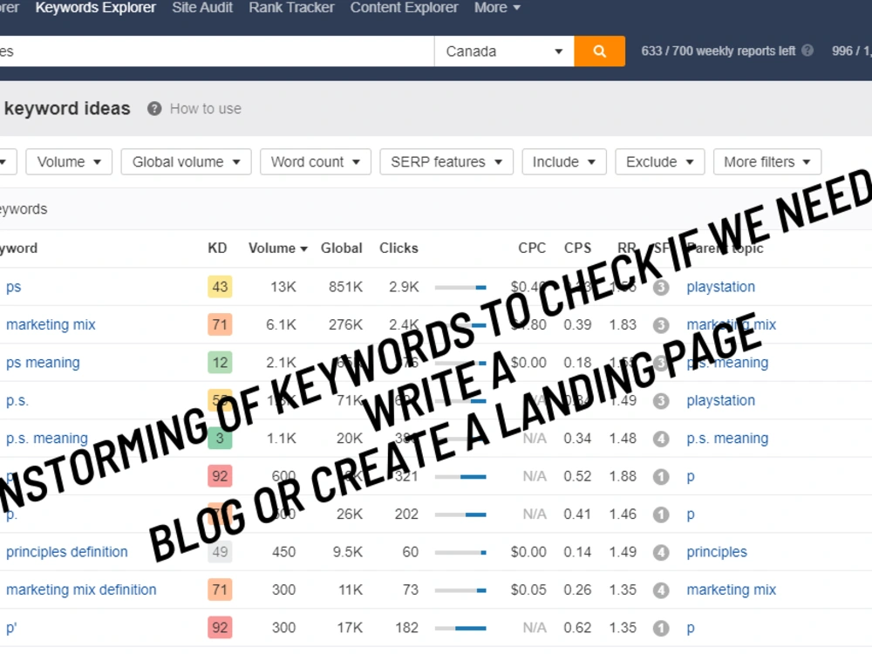This screenshot has width=872, height=654.
Task: Open the ps keyword link
Action: [x=13, y=287]
